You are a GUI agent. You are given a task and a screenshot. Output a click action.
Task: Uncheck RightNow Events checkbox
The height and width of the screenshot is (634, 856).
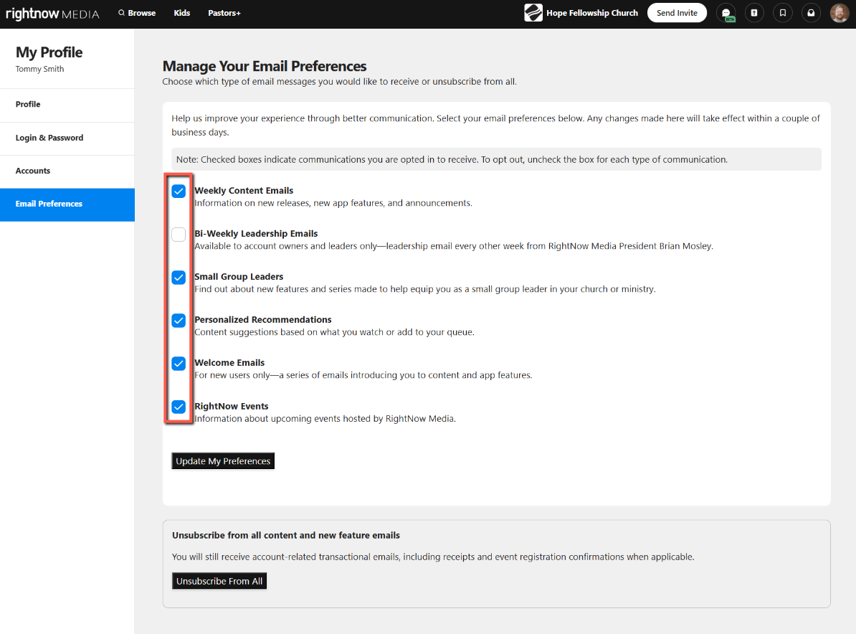coord(179,407)
